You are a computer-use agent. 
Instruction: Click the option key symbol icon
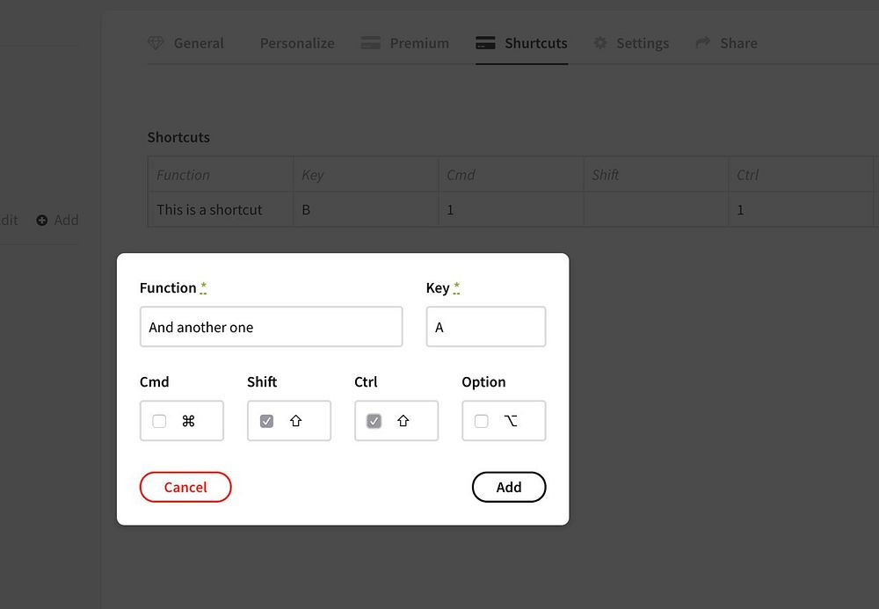click(x=511, y=421)
